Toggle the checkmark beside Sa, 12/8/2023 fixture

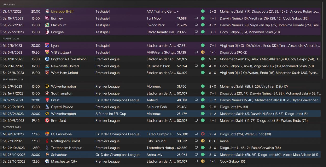click(x=1, y=59)
